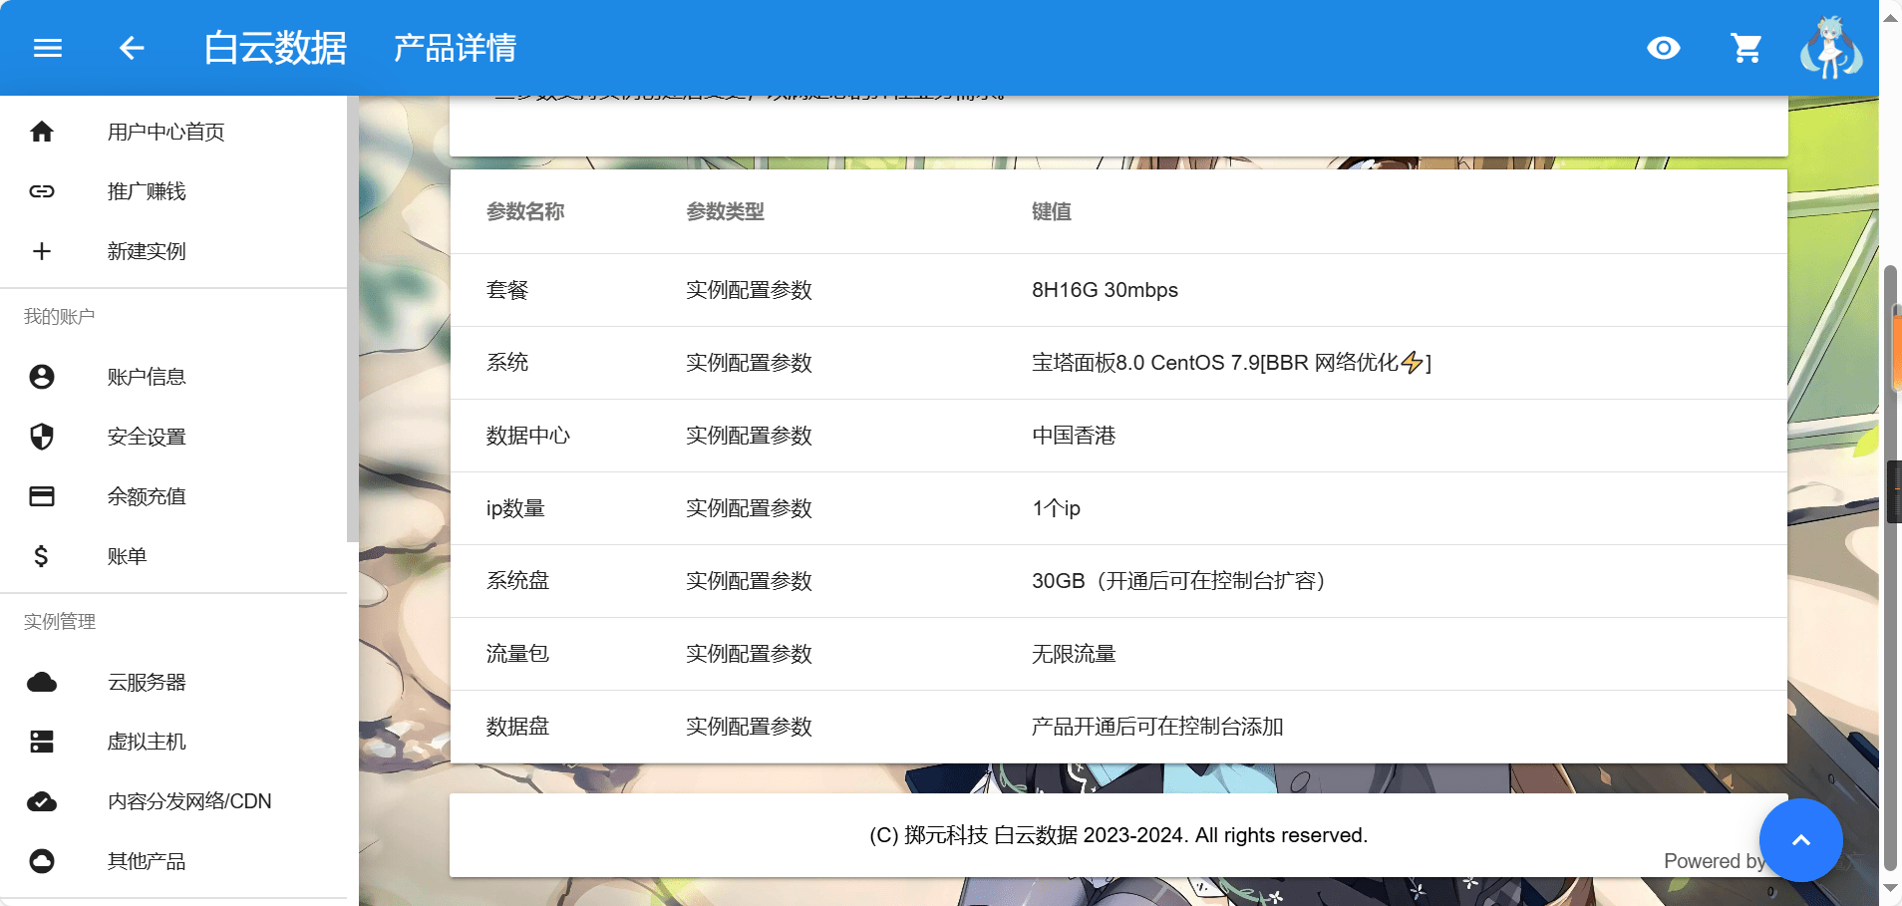
Task: Click the sidebar scrollbar thumb
Action: 351,319
